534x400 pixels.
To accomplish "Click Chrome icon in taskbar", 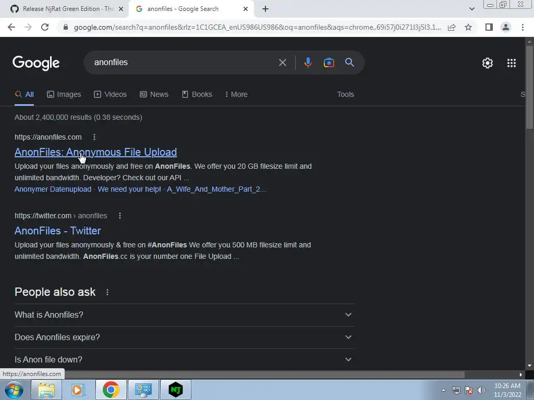I will coord(111,390).
